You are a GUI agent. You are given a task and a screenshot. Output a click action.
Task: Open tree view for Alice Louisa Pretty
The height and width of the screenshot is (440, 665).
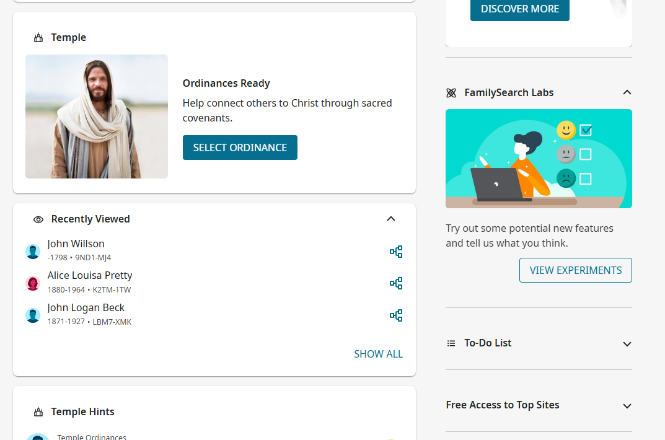(396, 283)
